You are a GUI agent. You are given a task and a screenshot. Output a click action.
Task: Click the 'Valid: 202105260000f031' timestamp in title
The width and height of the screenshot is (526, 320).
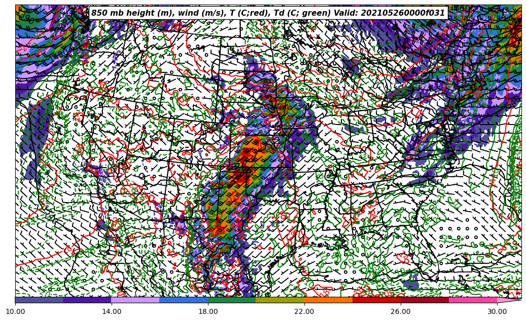coord(389,13)
